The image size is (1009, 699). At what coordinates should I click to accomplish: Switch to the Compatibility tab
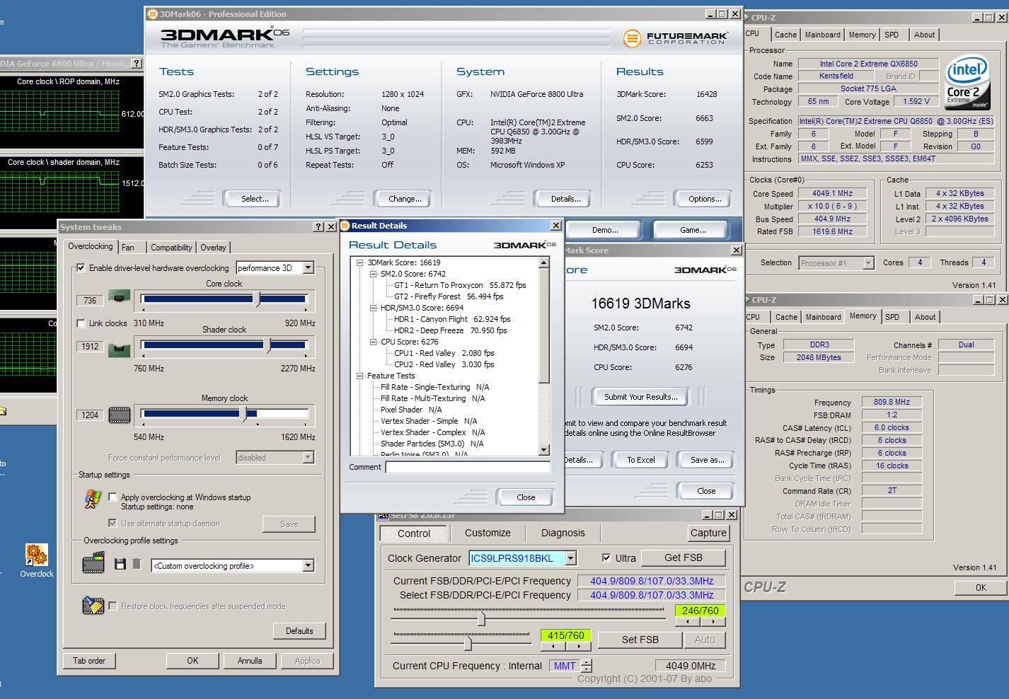pos(171,248)
